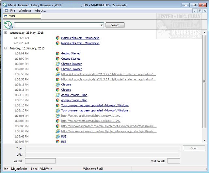Click the IE icon for the go.microsoft.com fwlink entry
The height and width of the screenshot is (173, 209).
[57, 116]
